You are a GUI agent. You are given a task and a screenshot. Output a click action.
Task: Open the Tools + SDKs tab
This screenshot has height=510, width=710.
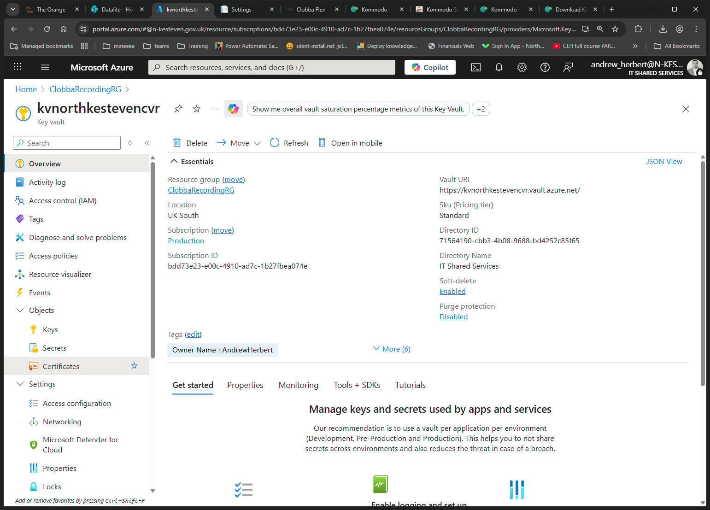tap(357, 385)
